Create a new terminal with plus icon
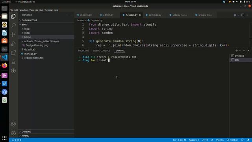The image size is (252, 142). point(237,50)
